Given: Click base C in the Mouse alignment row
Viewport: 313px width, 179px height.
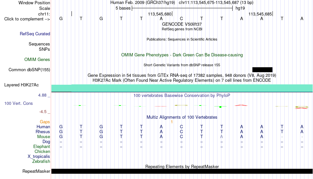Looking at the screenshot, I should 181,137.
